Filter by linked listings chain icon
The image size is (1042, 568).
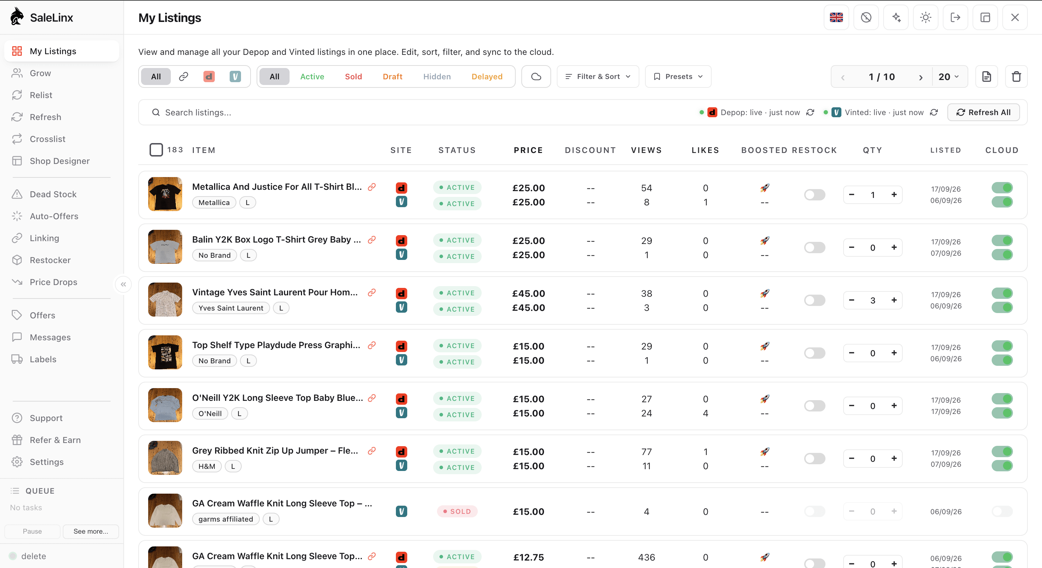pos(184,76)
